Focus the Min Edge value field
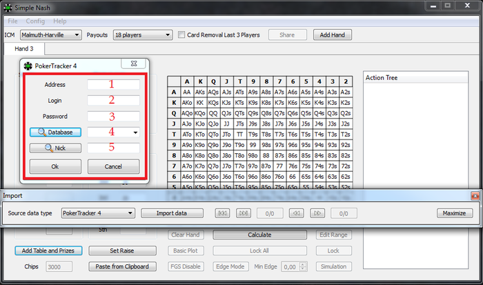This screenshot has height=285, width=483. tap(290, 267)
